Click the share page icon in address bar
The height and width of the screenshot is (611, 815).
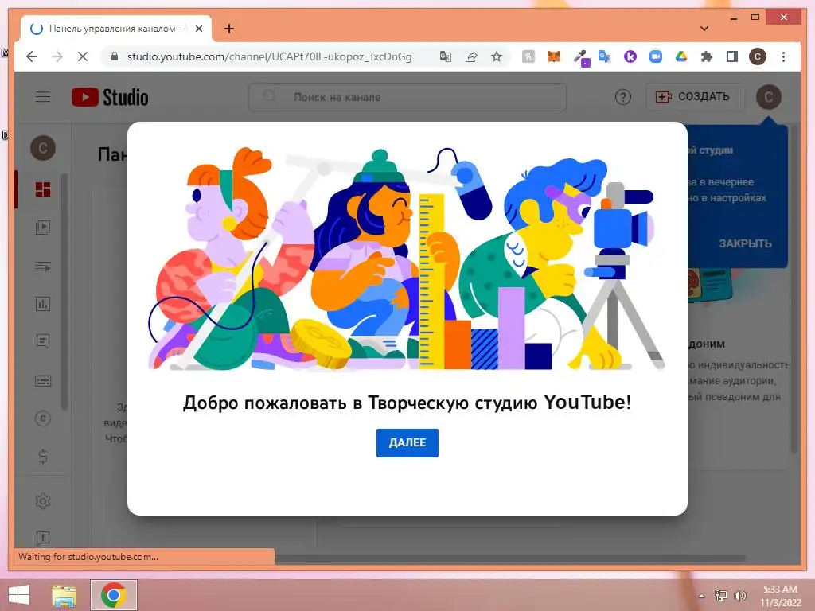point(471,56)
